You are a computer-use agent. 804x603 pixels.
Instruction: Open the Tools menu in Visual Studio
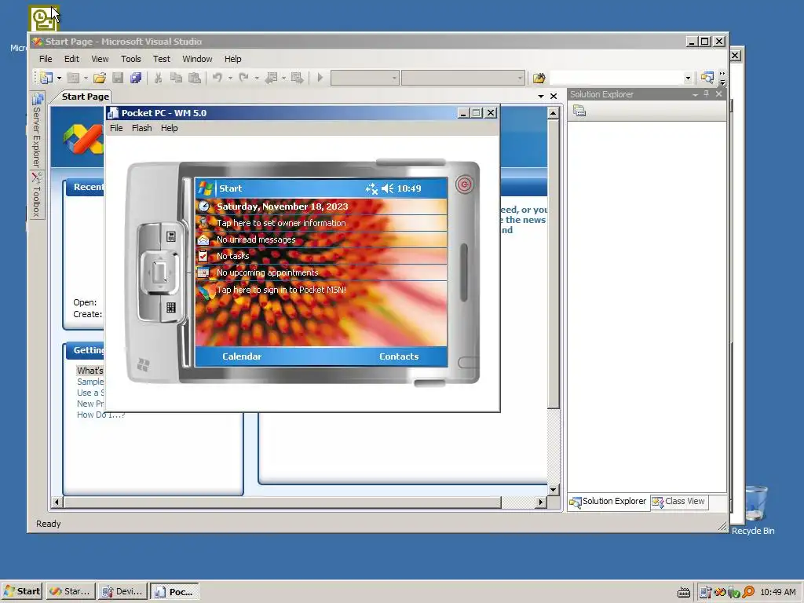coord(131,59)
